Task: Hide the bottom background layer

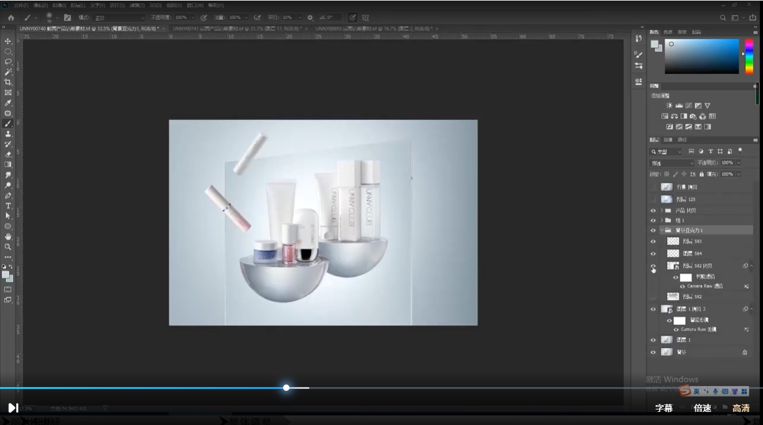Action: 653,352
